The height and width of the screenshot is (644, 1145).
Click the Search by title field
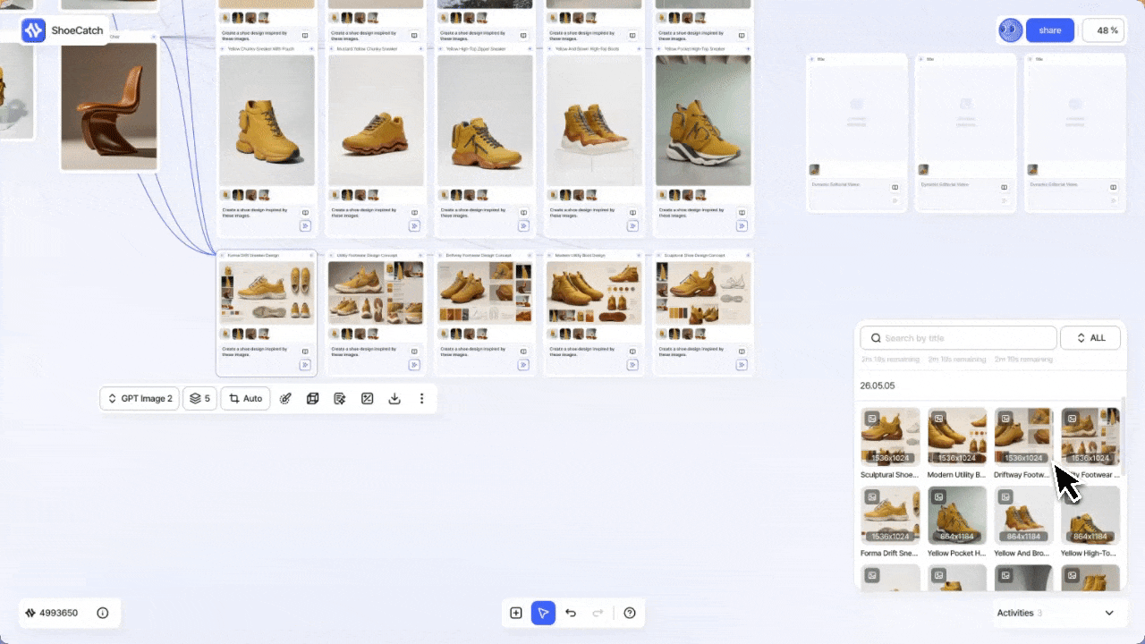coord(958,338)
